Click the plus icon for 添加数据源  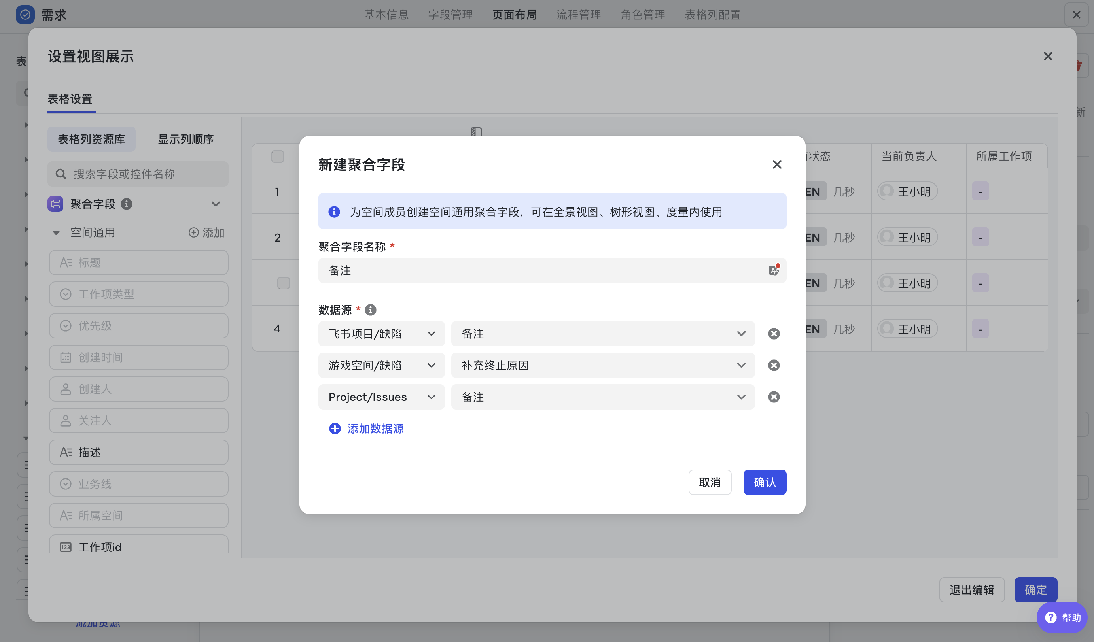335,429
